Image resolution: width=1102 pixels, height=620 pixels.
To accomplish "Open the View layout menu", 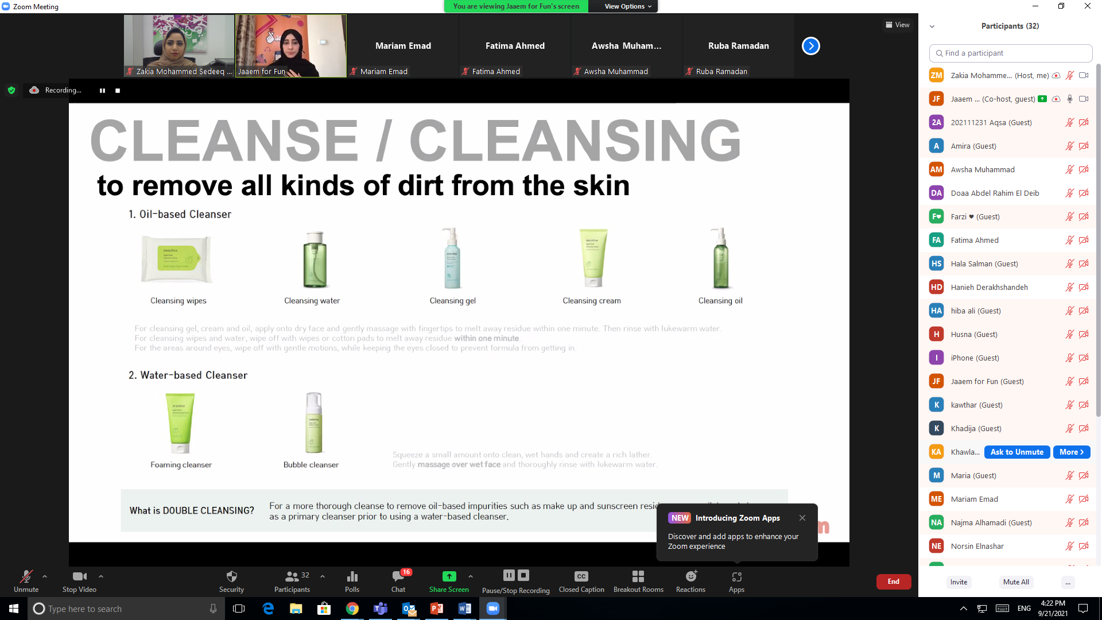I will pos(897,25).
